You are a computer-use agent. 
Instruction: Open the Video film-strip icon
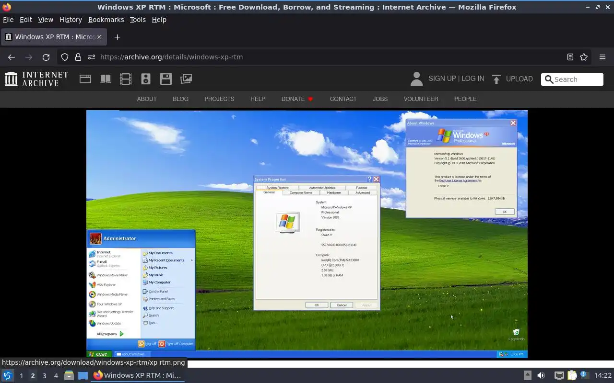click(126, 79)
